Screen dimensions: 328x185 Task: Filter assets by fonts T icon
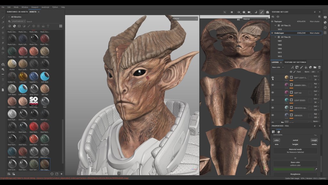48,26
